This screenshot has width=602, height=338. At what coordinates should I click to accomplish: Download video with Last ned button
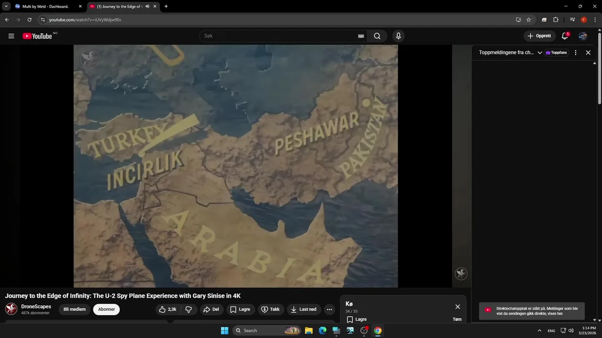304,309
